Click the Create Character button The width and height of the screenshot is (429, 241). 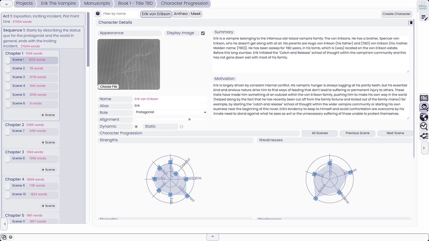(x=396, y=14)
